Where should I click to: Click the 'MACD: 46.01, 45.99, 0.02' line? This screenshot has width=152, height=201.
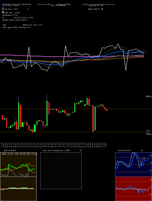click(14, 20)
